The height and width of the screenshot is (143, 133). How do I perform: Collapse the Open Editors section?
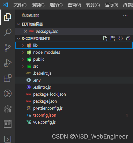coord(18,24)
